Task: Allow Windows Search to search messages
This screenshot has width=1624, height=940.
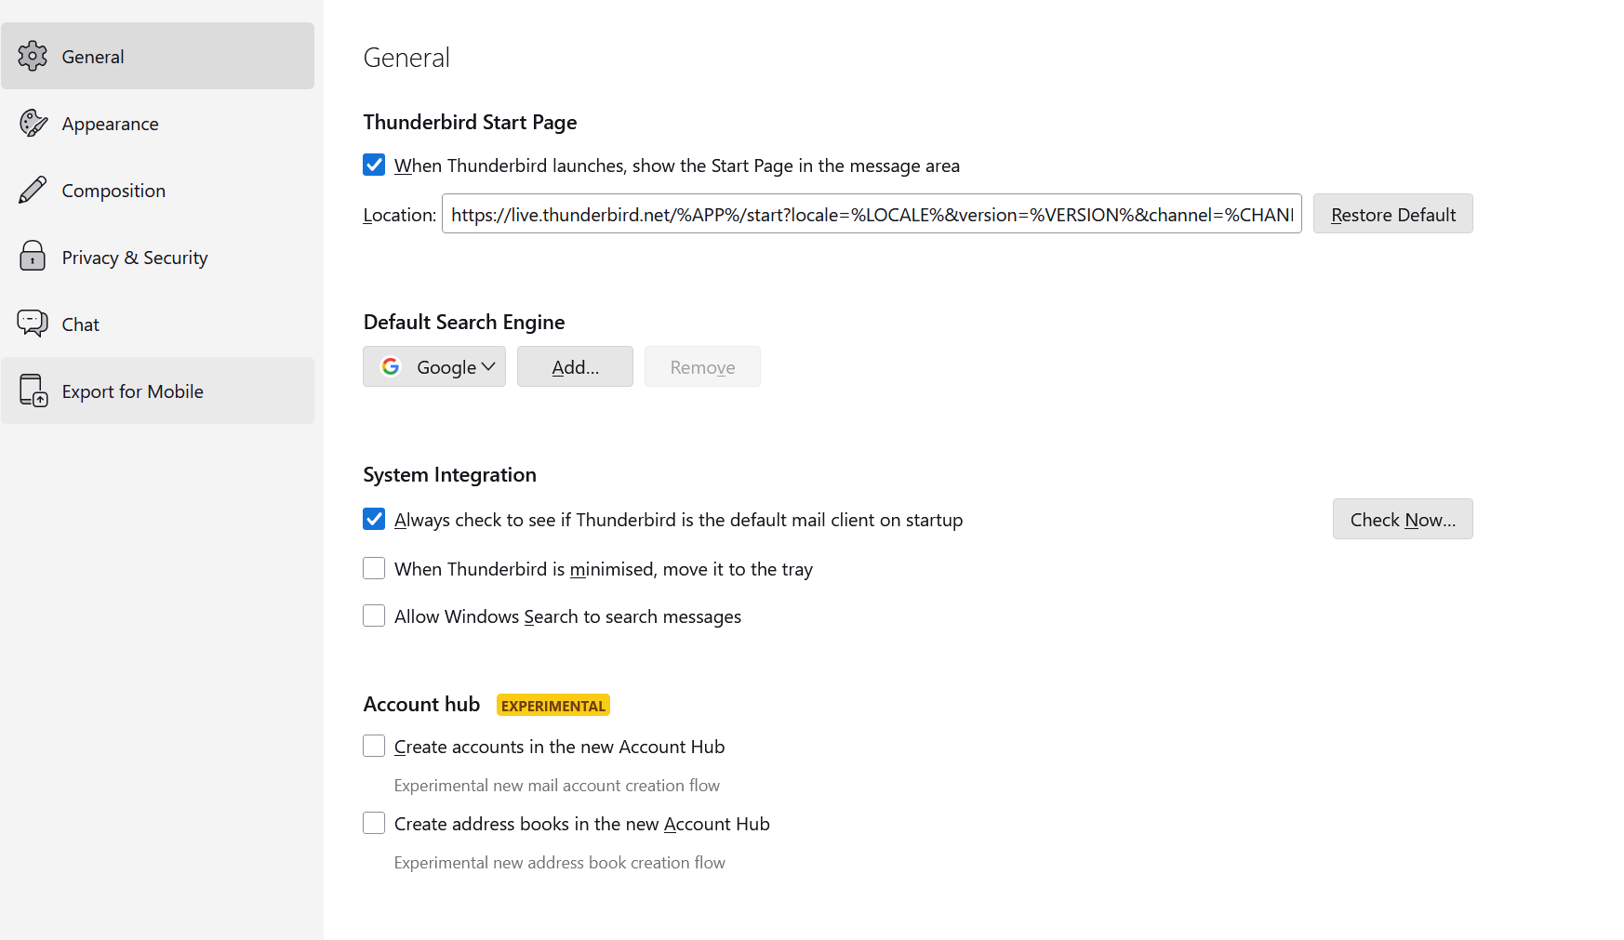Action: [x=374, y=616]
